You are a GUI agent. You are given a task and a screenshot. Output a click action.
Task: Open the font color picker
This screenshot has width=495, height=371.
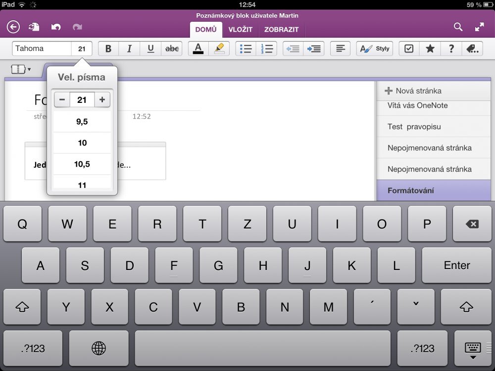pos(198,48)
